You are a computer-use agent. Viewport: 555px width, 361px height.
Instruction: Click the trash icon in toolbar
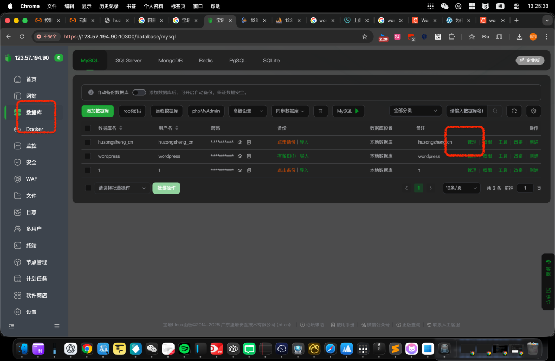coord(320,111)
